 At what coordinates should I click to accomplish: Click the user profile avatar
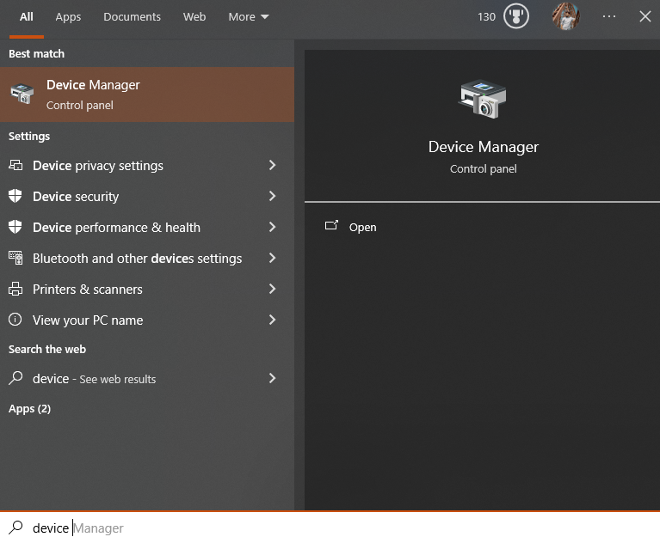(x=565, y=16)
